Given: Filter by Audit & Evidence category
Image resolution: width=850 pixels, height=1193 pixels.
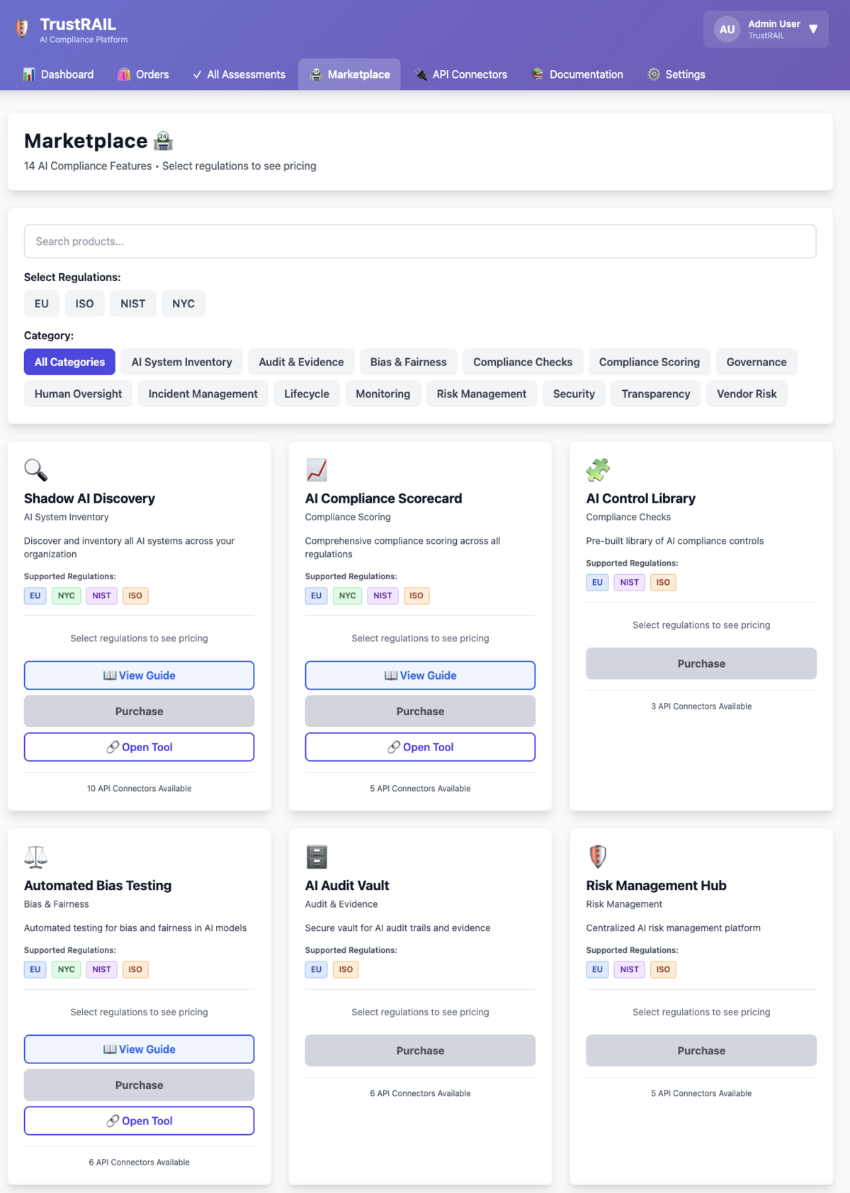Looking at the screenshot, I should pos(301,362).
